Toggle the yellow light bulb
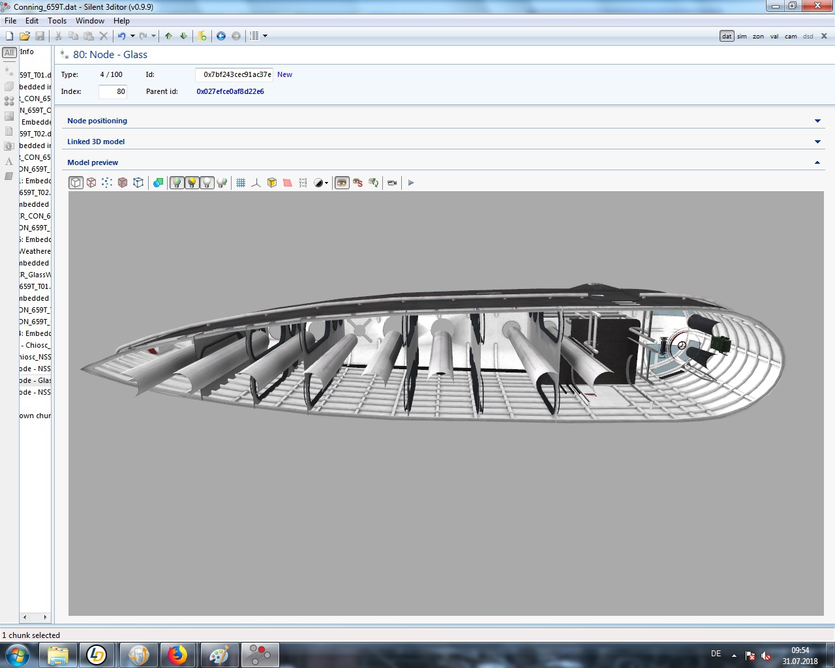 (192, 183)
